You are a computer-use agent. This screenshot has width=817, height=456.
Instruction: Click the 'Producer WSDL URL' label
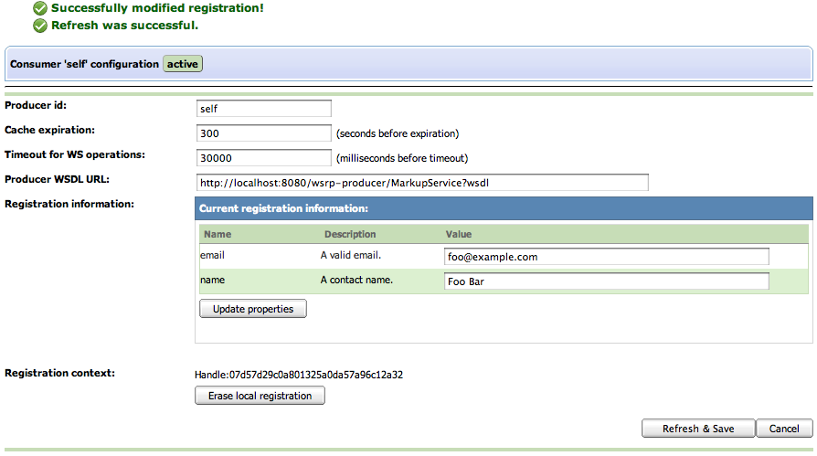[57, 179]
